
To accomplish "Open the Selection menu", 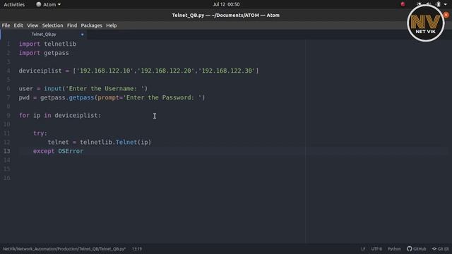I will pos(52,25).
